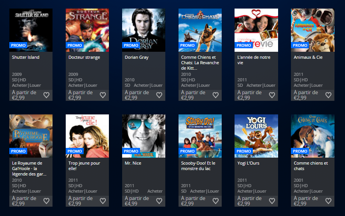Open Animaux & Cie title link
345x216 pixels.
308,57
